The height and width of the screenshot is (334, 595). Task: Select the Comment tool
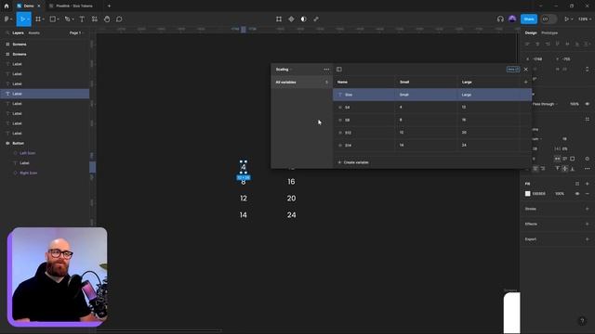(x=119, y=19)
